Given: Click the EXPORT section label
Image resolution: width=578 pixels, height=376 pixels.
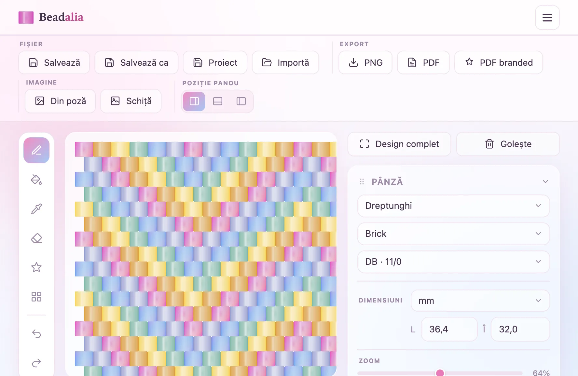Looking at the screenshot, I should pos(354,44).
